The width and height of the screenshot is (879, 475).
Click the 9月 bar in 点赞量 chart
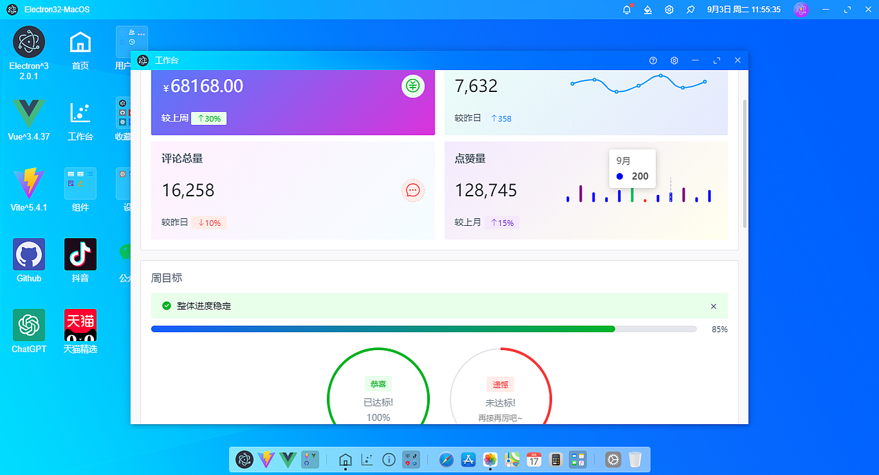click(x=671, y=197)
